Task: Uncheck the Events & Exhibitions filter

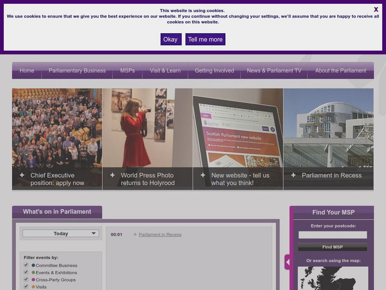Action: pyautogui.click(x=26, y=273)
